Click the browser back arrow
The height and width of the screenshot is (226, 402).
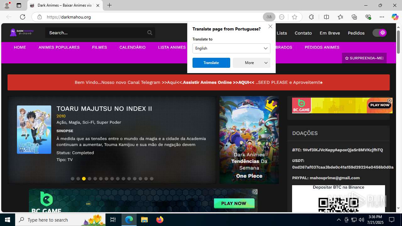tap(8, 17)
